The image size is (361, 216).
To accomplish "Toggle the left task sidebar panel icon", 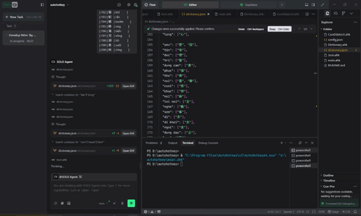I will point(42,5).
